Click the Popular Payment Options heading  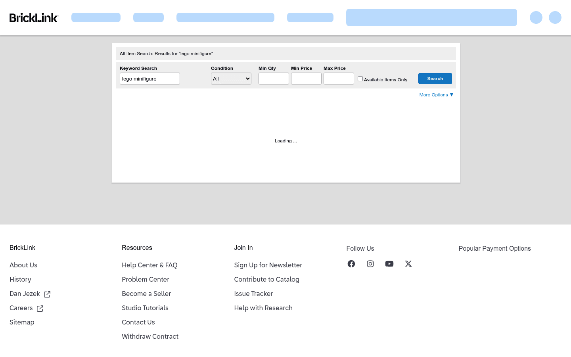tap(495, 248)
